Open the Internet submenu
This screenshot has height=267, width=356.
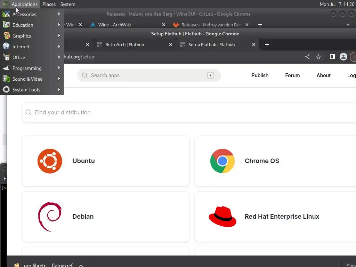pyautogui.click(x=32, y=47)
